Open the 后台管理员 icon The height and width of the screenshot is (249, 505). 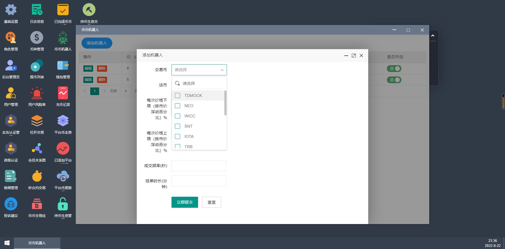click(x=11, y=65)
